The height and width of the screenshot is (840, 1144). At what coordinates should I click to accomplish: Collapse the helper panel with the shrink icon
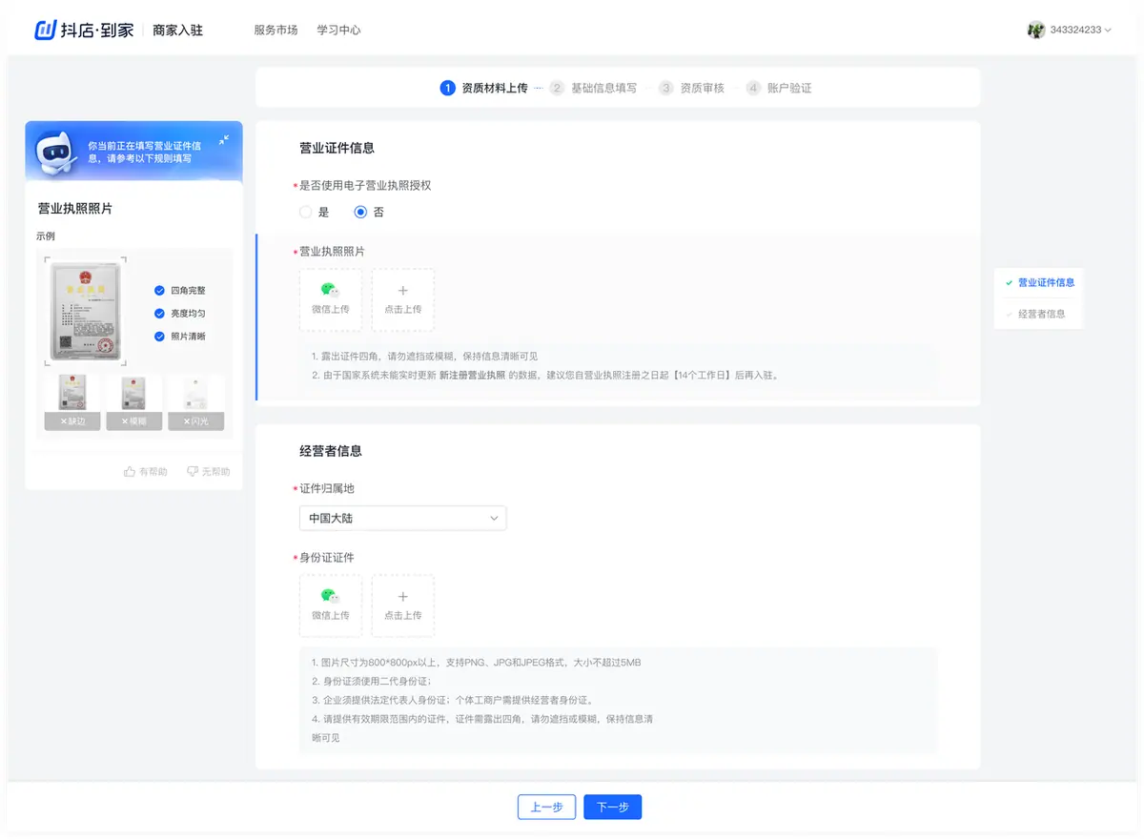click(x=223, y=140)
